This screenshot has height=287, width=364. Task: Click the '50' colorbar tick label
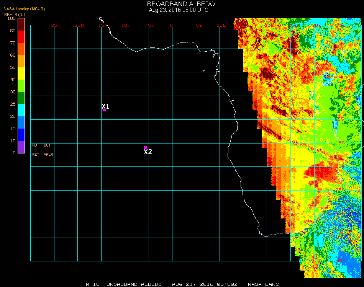(13, 67)
